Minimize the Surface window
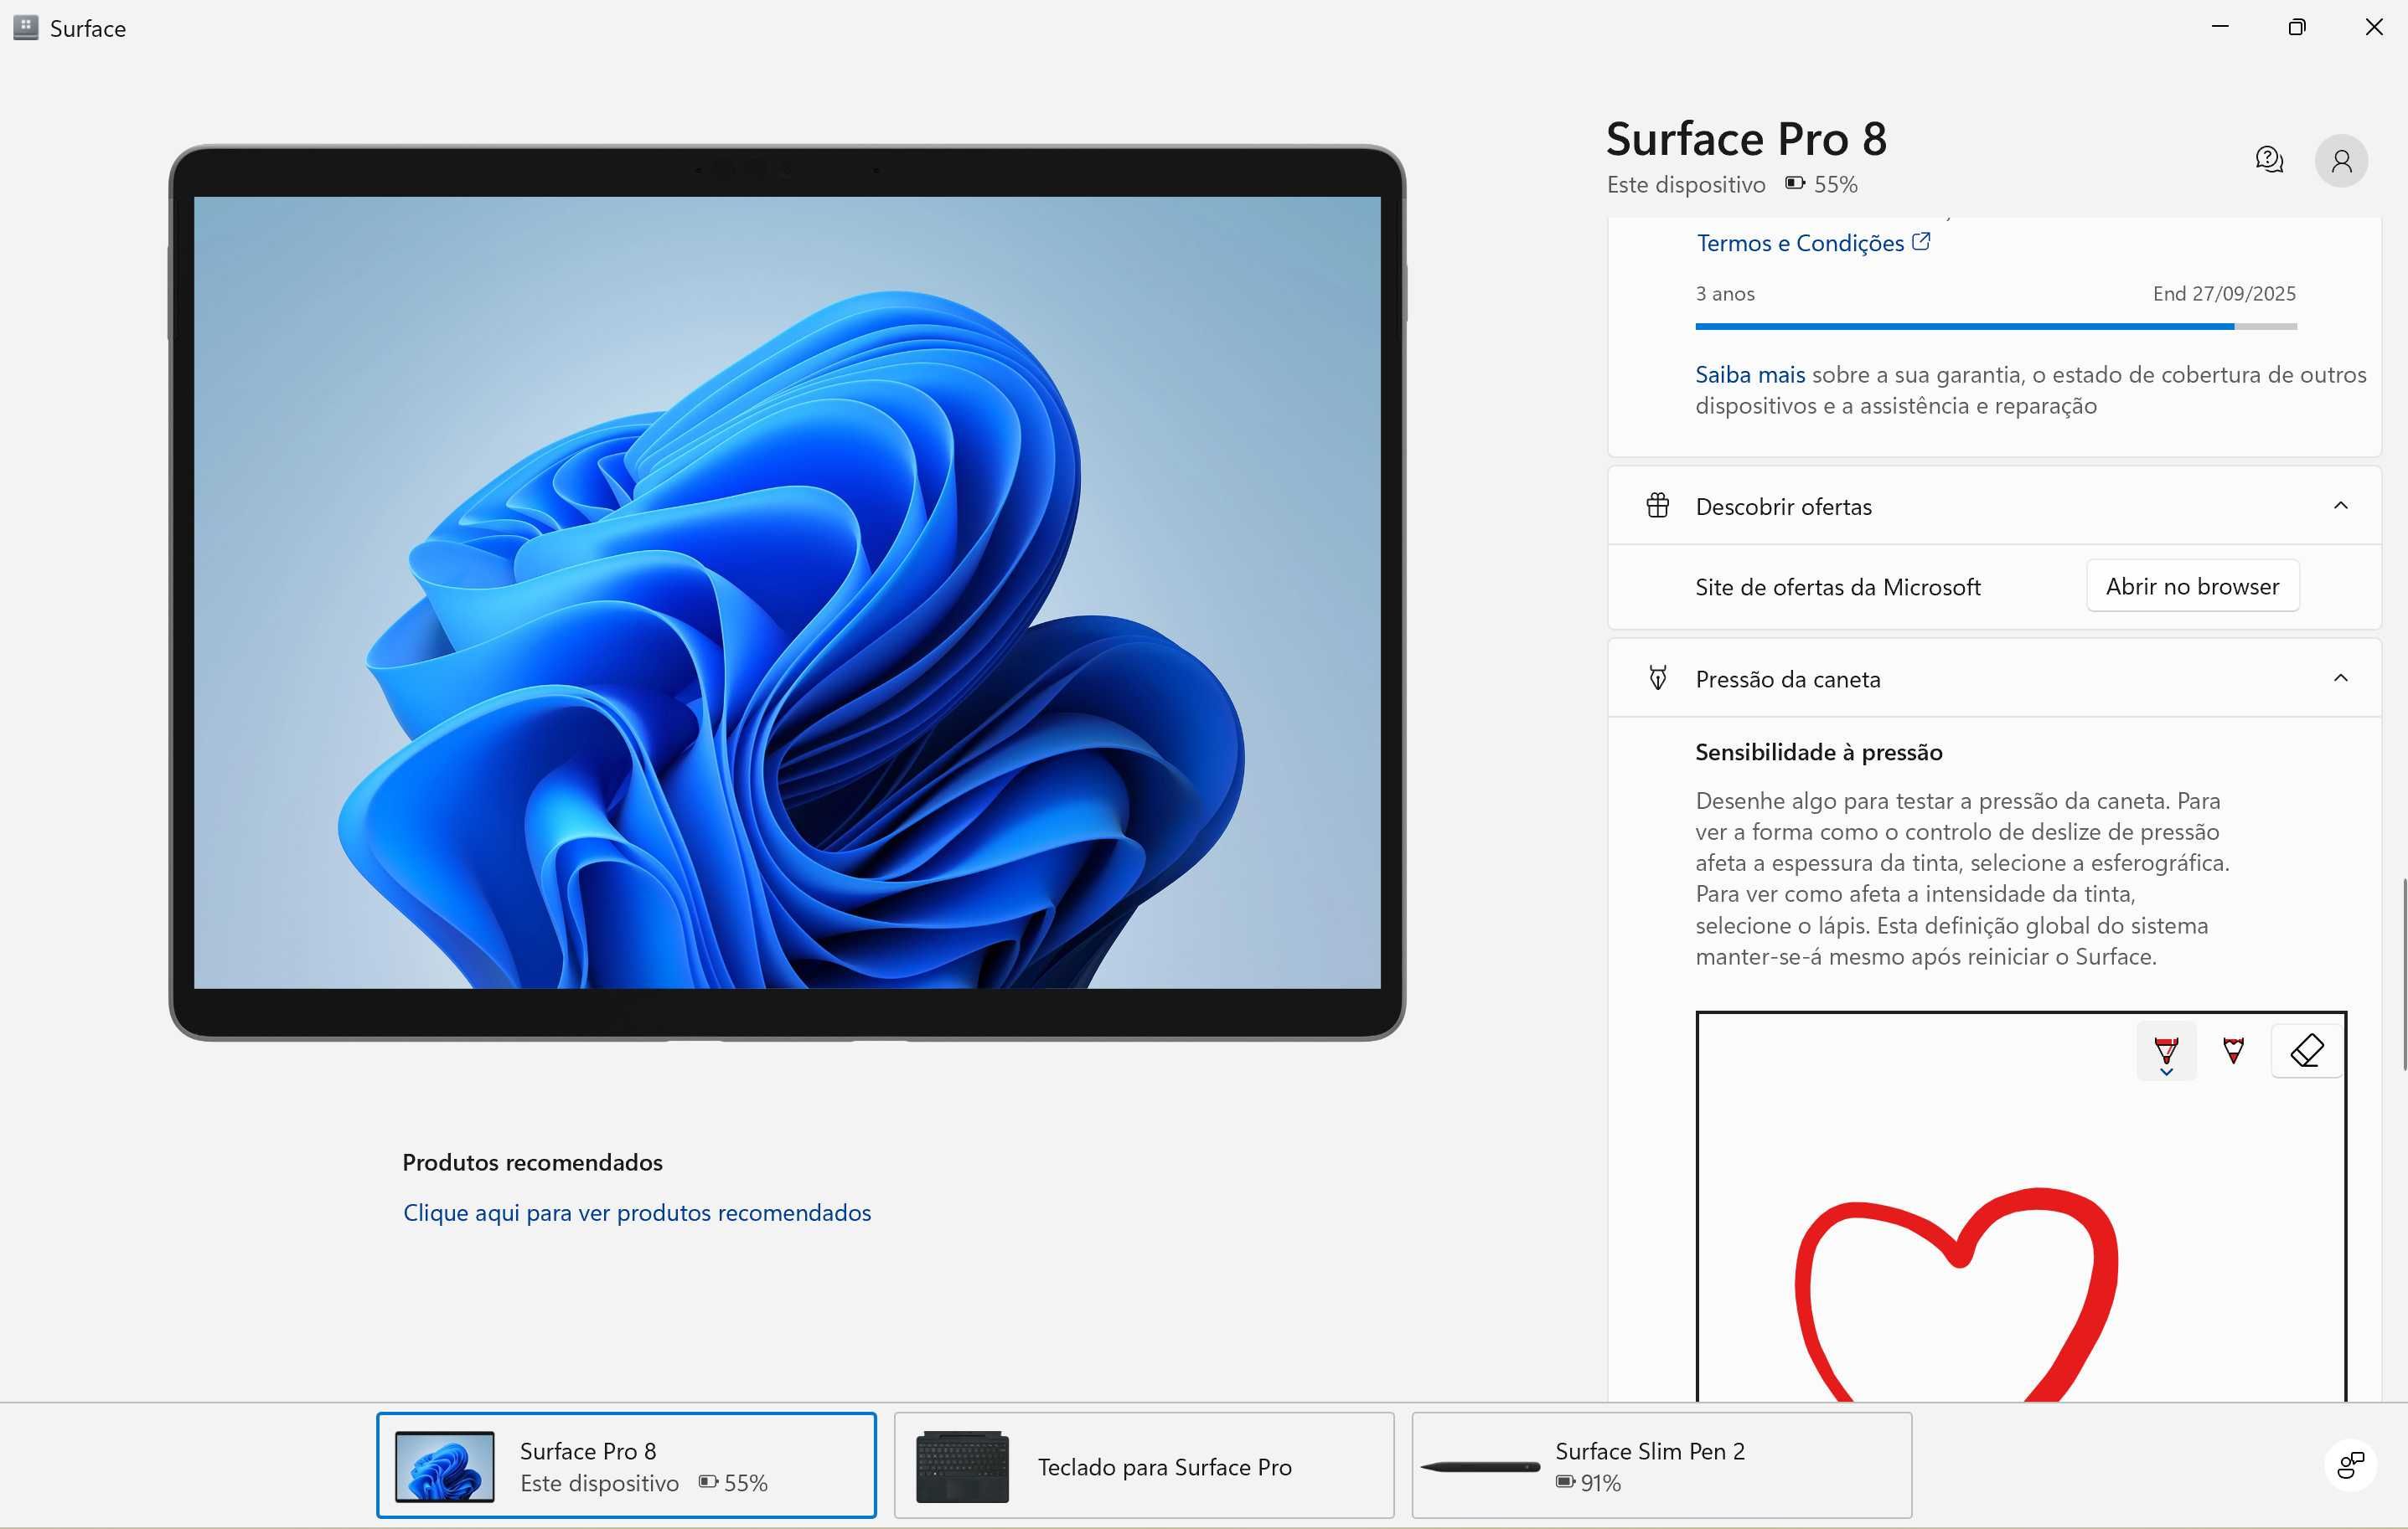The image size is (2408, 1529). [x=2220, y=27]
